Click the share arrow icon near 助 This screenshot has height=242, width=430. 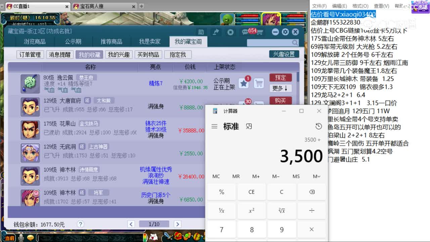click(216, 32)
